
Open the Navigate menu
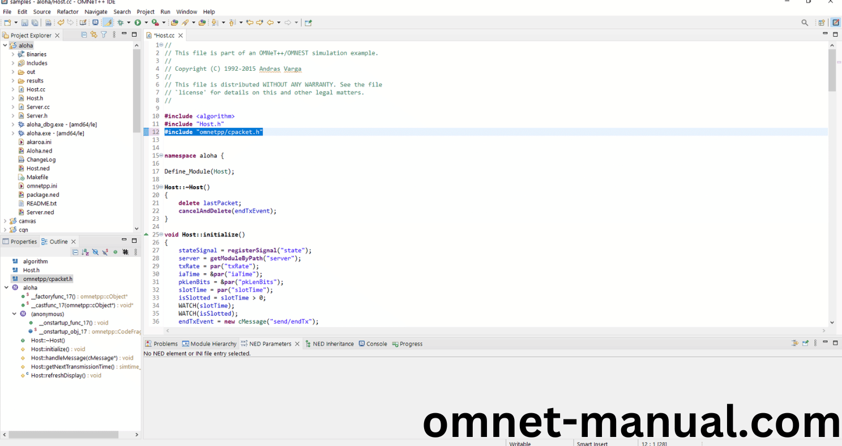(95, 11)
